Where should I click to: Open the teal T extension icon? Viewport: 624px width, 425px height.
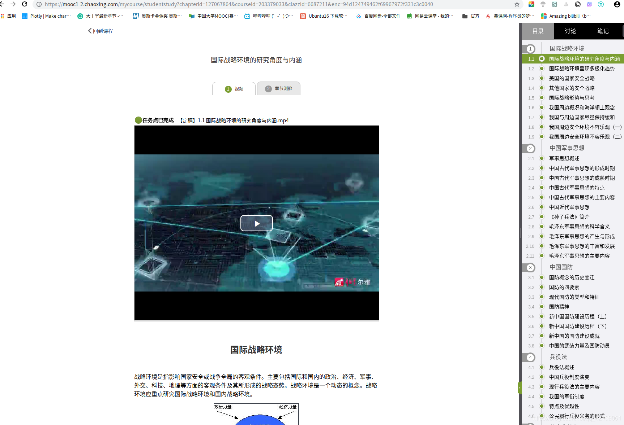(x=601, y=4)
